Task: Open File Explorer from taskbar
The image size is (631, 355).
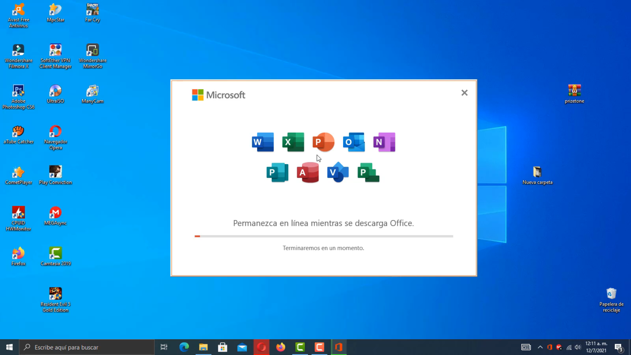Action: point(203,347)
